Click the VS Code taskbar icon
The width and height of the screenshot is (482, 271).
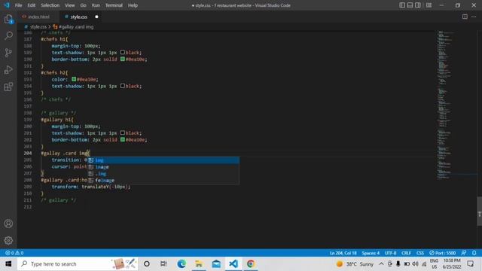click(233, 263)
